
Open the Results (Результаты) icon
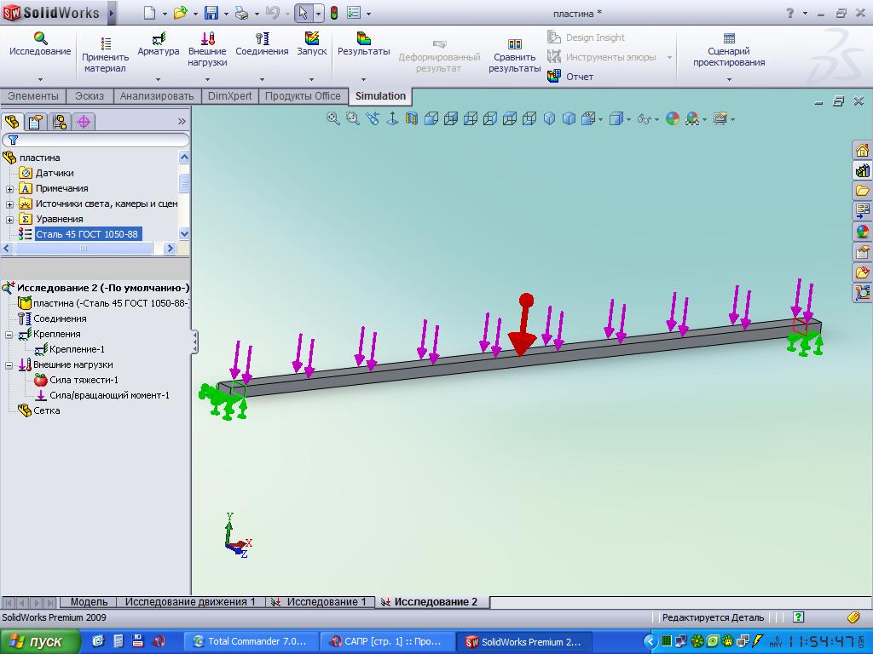[x=363, y=39]
